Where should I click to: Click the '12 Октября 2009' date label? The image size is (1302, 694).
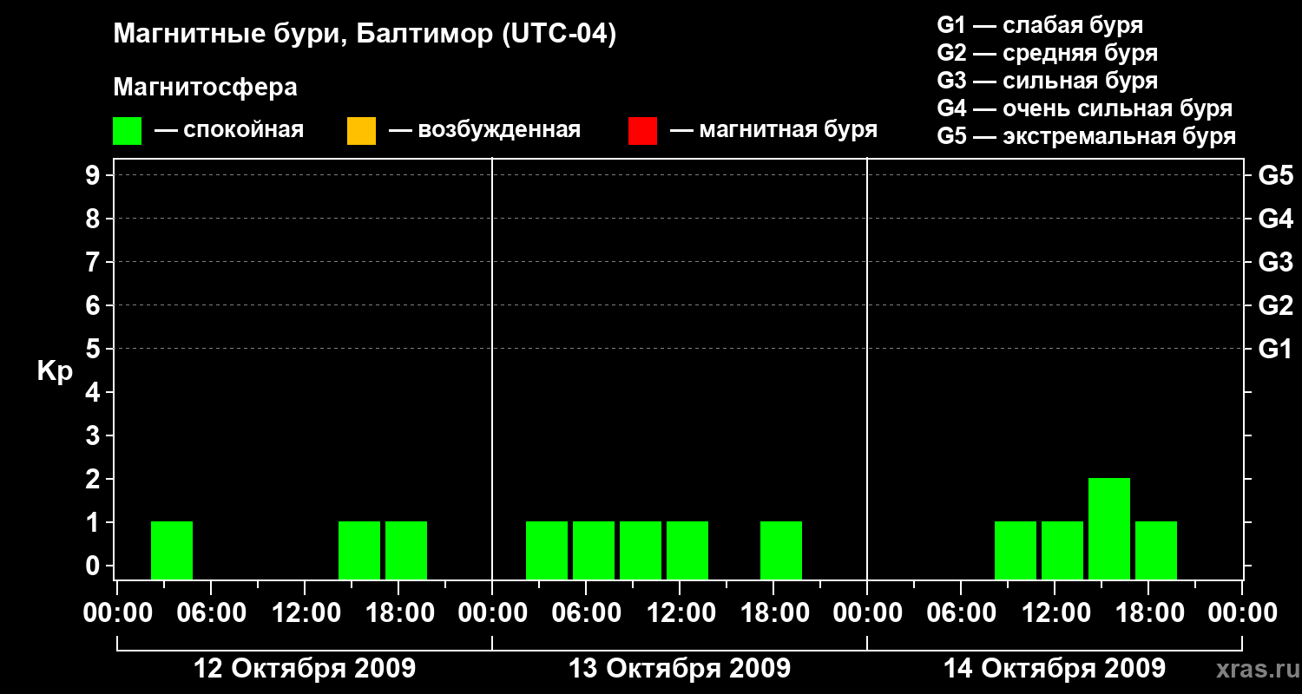[304, 669]
